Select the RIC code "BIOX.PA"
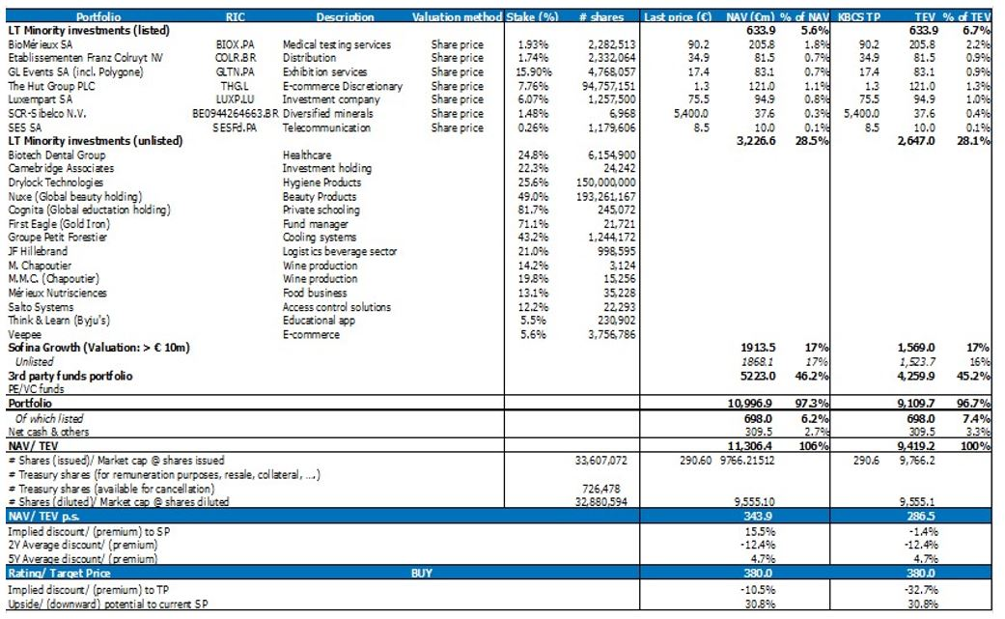Screen dimensions: 1005x619 (x=236, y=44)
